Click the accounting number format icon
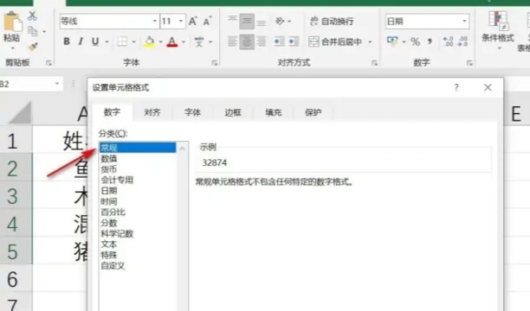 (392, 41)
